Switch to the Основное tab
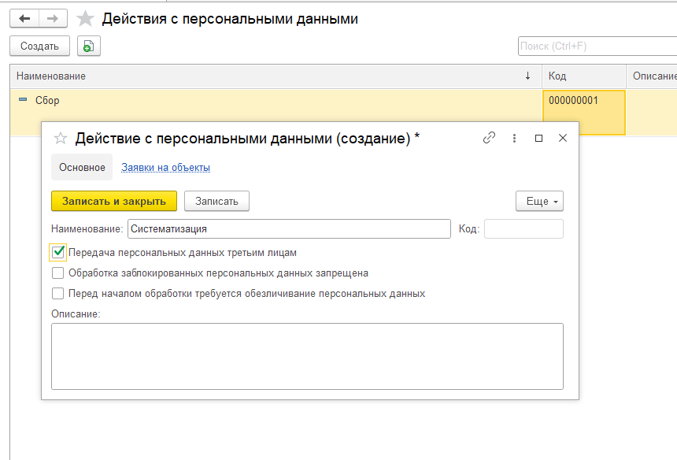677x460 pixels. tap(82, 168)
